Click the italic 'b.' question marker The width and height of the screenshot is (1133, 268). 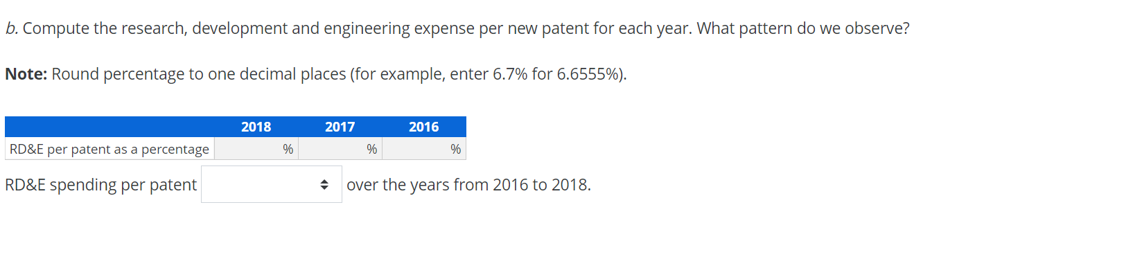12,28
